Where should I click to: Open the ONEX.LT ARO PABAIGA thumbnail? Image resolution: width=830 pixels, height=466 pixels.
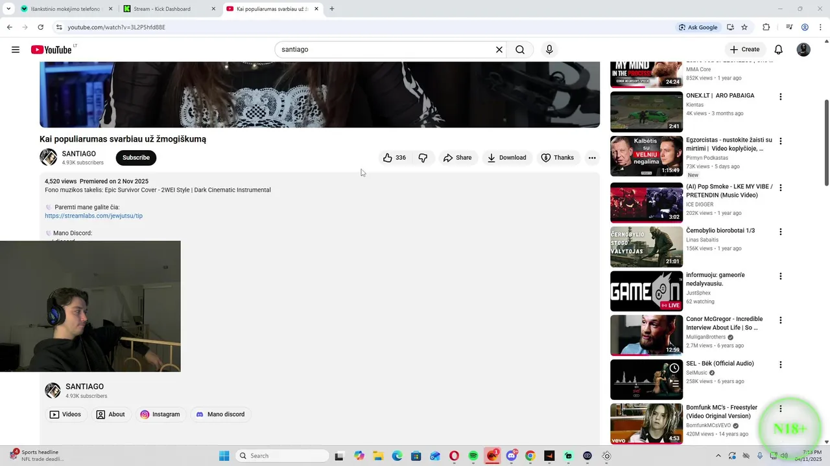click(646, 111)
